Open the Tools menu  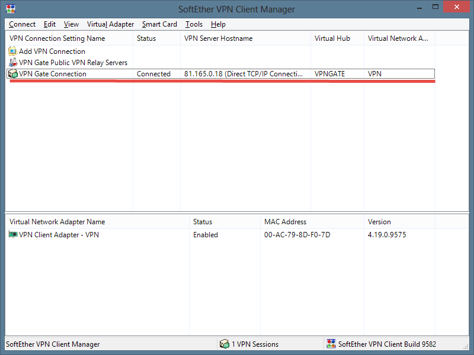(x=194, y=24)
